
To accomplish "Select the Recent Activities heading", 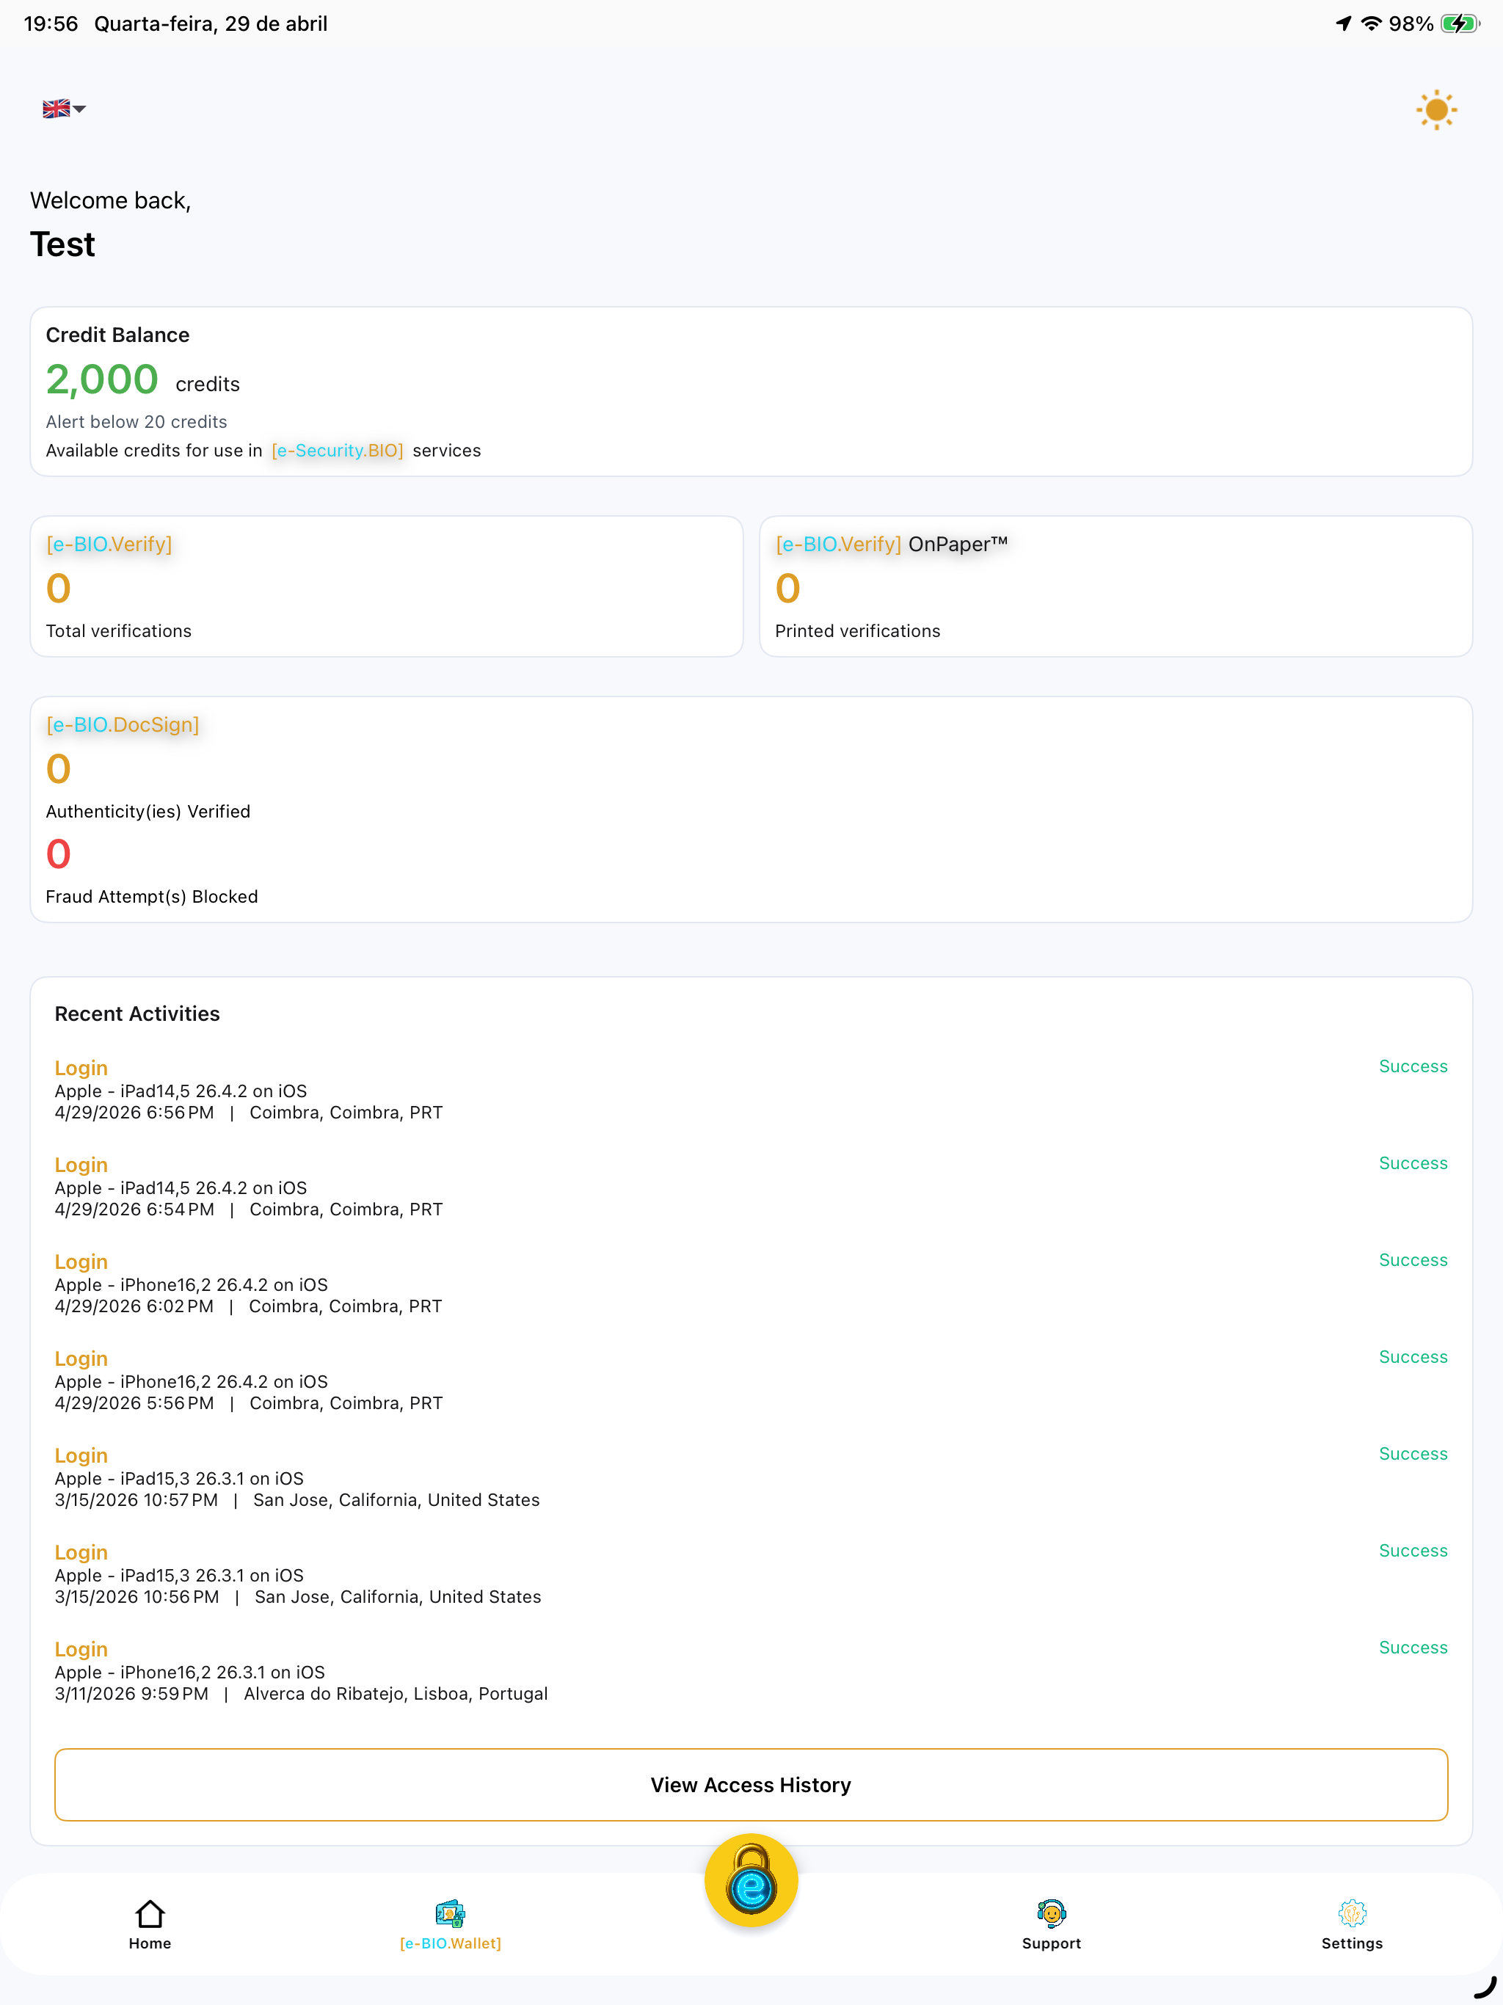I will coord(137,1014).
